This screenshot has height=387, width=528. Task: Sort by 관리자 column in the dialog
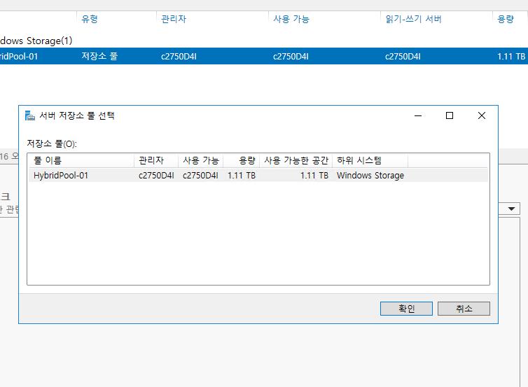click(x=156, y=160)
